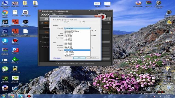Open the Изображения section in Bandicam sidebar
The width and height of the screenshot is (175, 98).
point(46,37)
